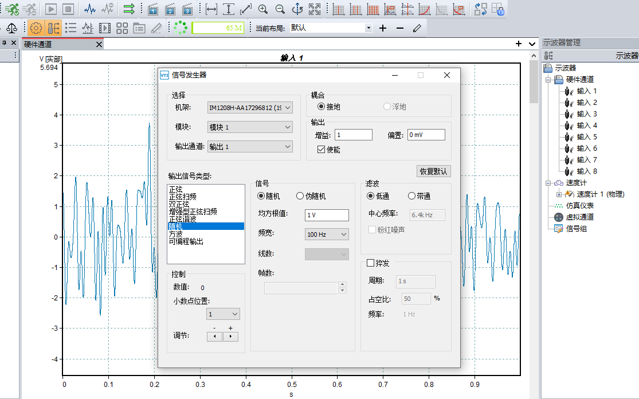The height and width of the screenshot is (399, 639).
Task: Select 增强型正弦扫频 signal type
Action: pos(193,212)
